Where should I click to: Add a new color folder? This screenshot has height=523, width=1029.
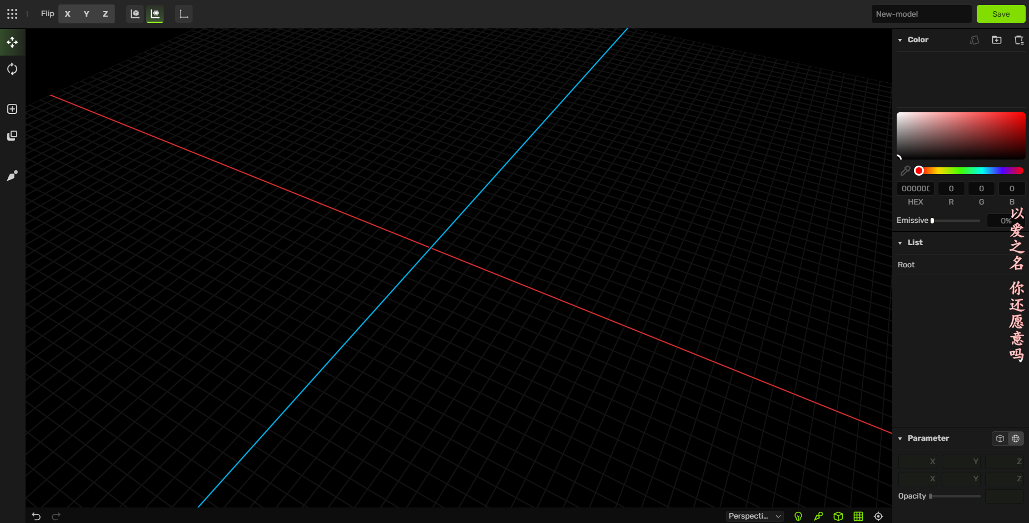pos(997,40)
